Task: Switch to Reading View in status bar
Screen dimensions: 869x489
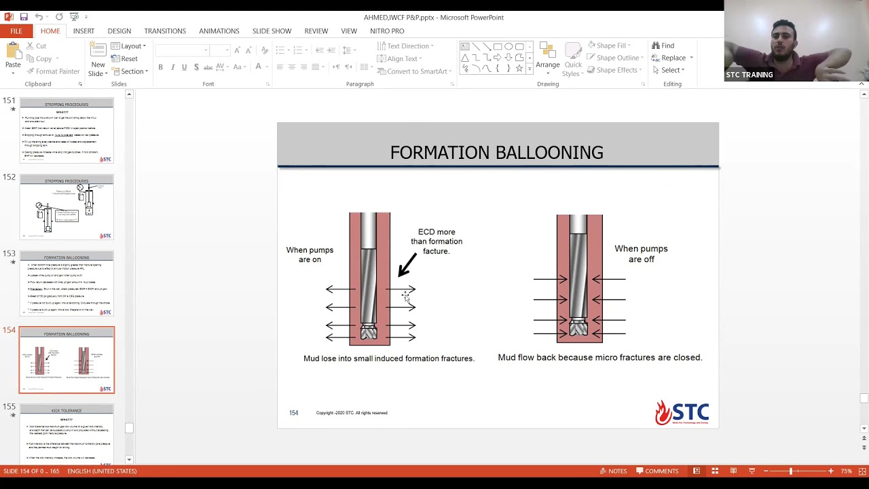Action: [733, 471]
